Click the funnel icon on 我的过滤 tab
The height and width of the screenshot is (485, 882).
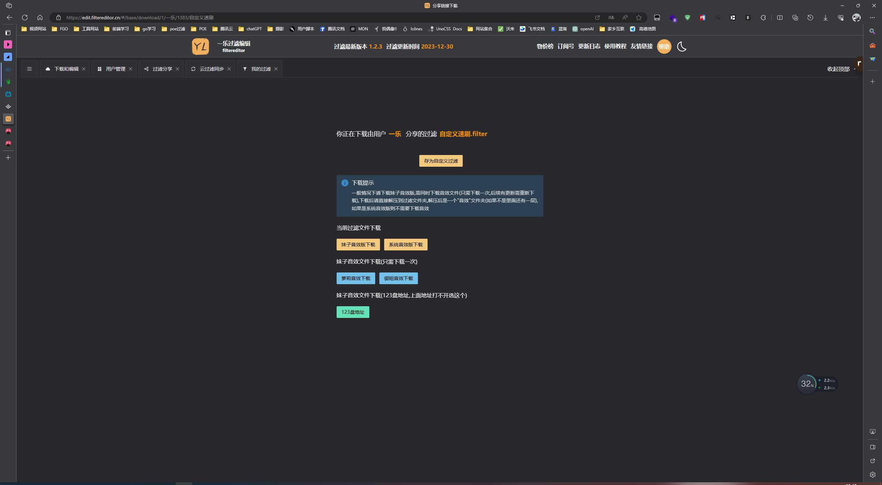pyautogui.click(x=245, y=69)
